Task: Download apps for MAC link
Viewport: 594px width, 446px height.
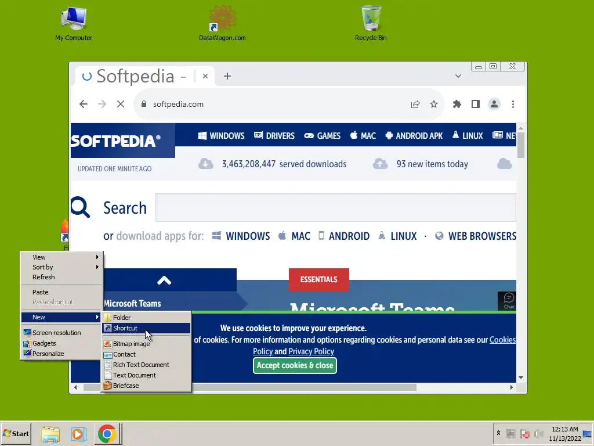Action: pyautogui.click(x=294, y=236)
